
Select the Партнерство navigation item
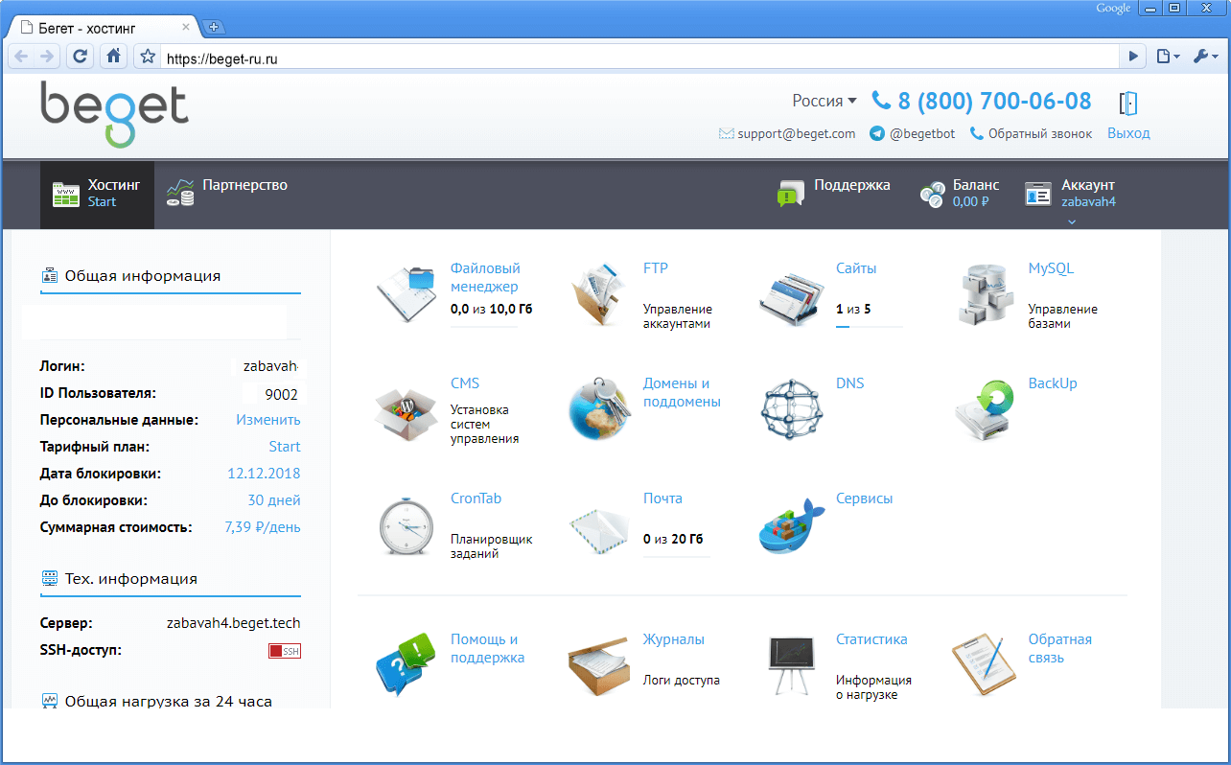pyautogui.click(x=227, y=193)
